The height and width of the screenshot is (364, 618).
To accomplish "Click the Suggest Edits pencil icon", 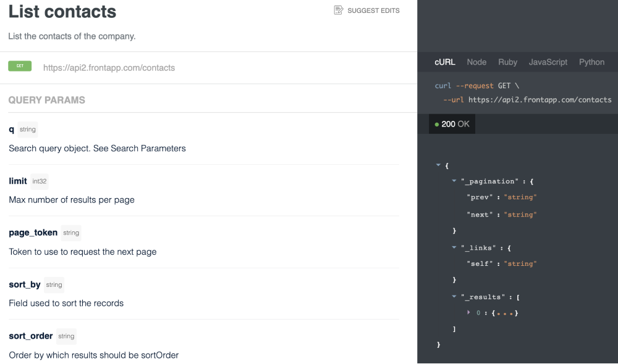I will [339, 10].
